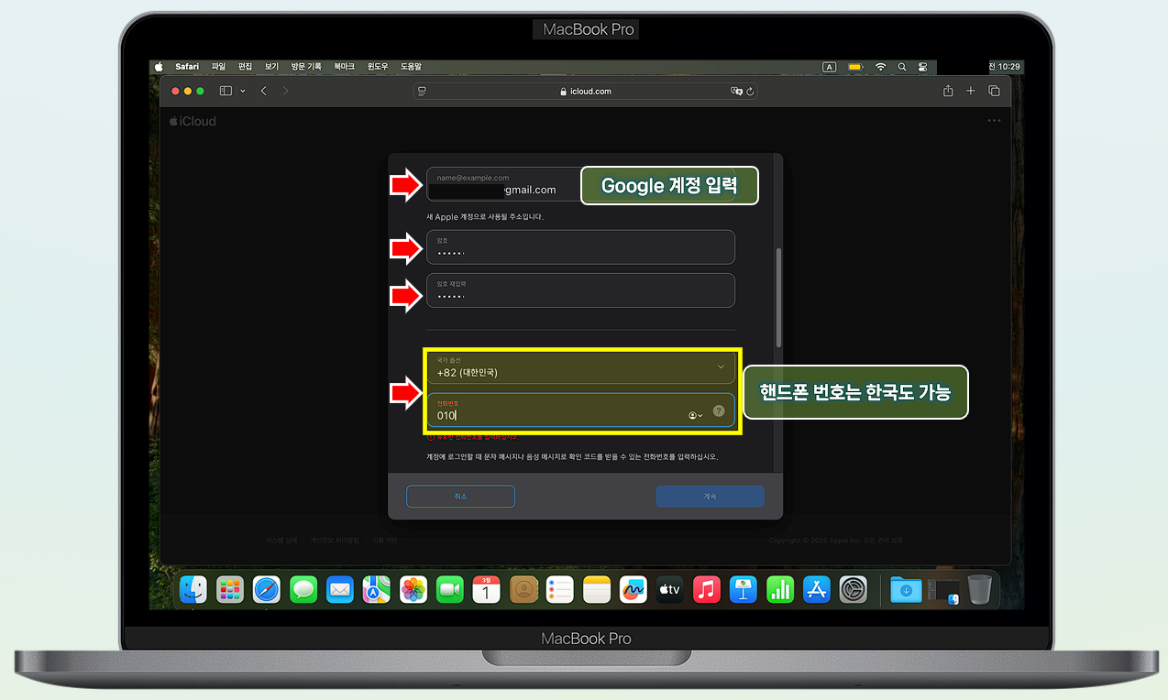The height and width of the screenshot is (700, 1168).
Task: Open Reminders from the Dock
Action: pyautogui.click(x=559, y=589)
